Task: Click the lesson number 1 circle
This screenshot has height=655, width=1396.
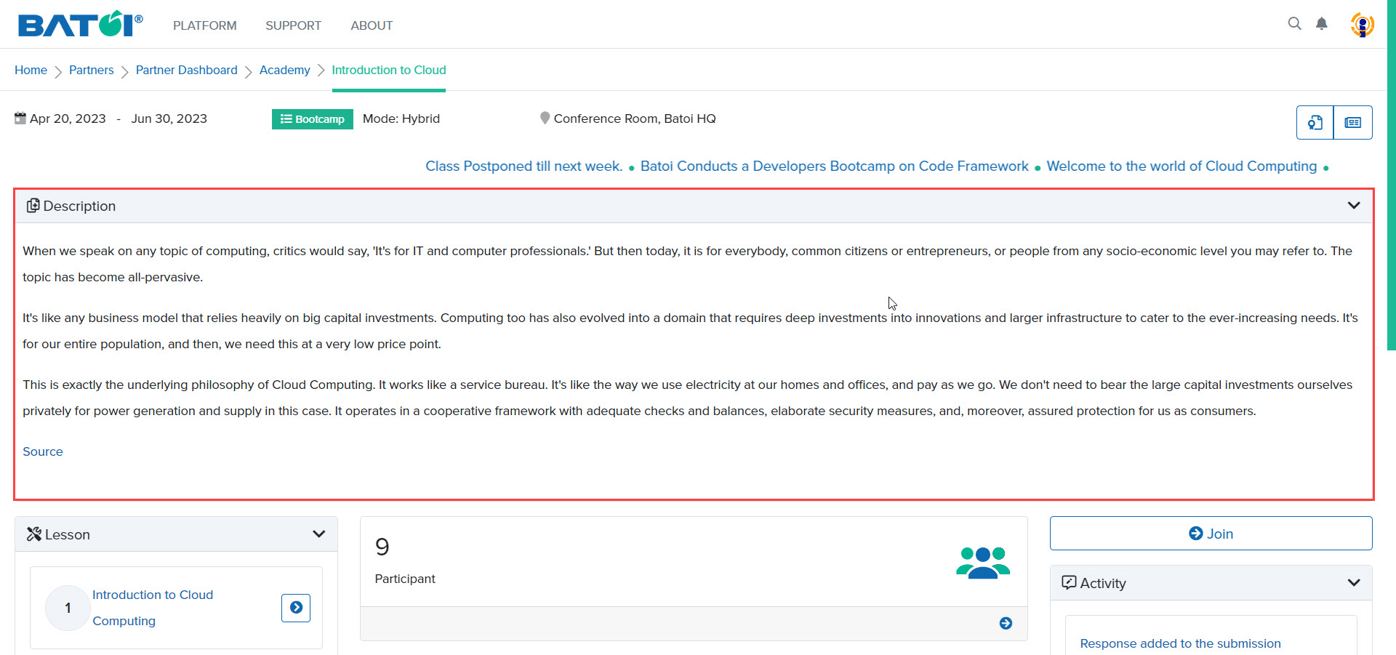Action: click(68, 608)
